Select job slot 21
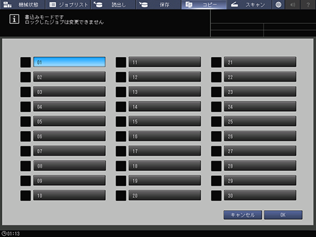Screen dimensions: 316x237 tap(260, 62)
